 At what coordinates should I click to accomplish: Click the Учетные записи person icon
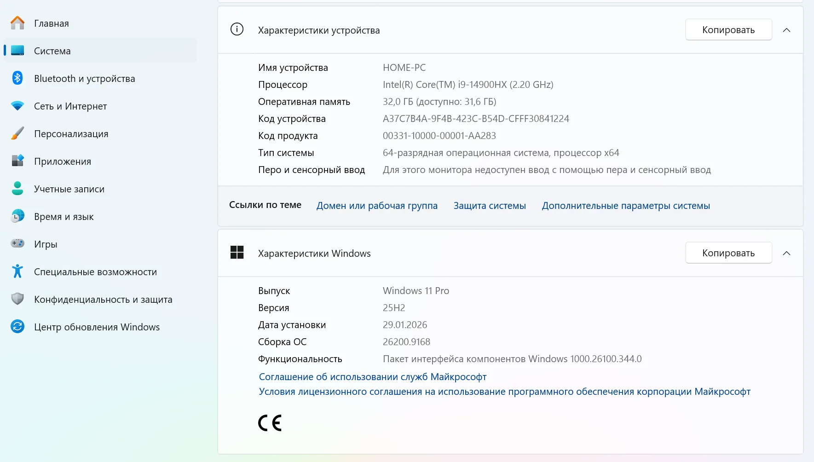[x=17, y=189]
